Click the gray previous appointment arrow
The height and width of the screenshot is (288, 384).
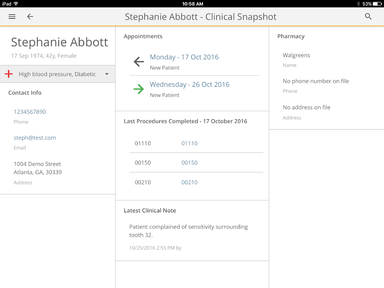click(139, 62)
